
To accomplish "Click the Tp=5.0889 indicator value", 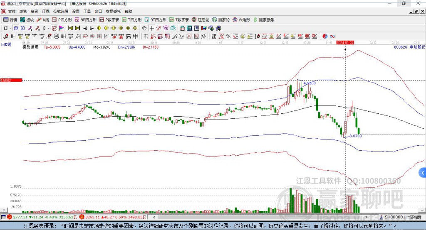I will (x=52, y=47).
